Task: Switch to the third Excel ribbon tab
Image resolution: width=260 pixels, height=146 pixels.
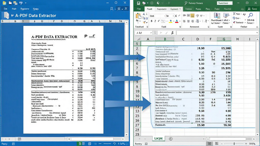Action: point(162,9)
